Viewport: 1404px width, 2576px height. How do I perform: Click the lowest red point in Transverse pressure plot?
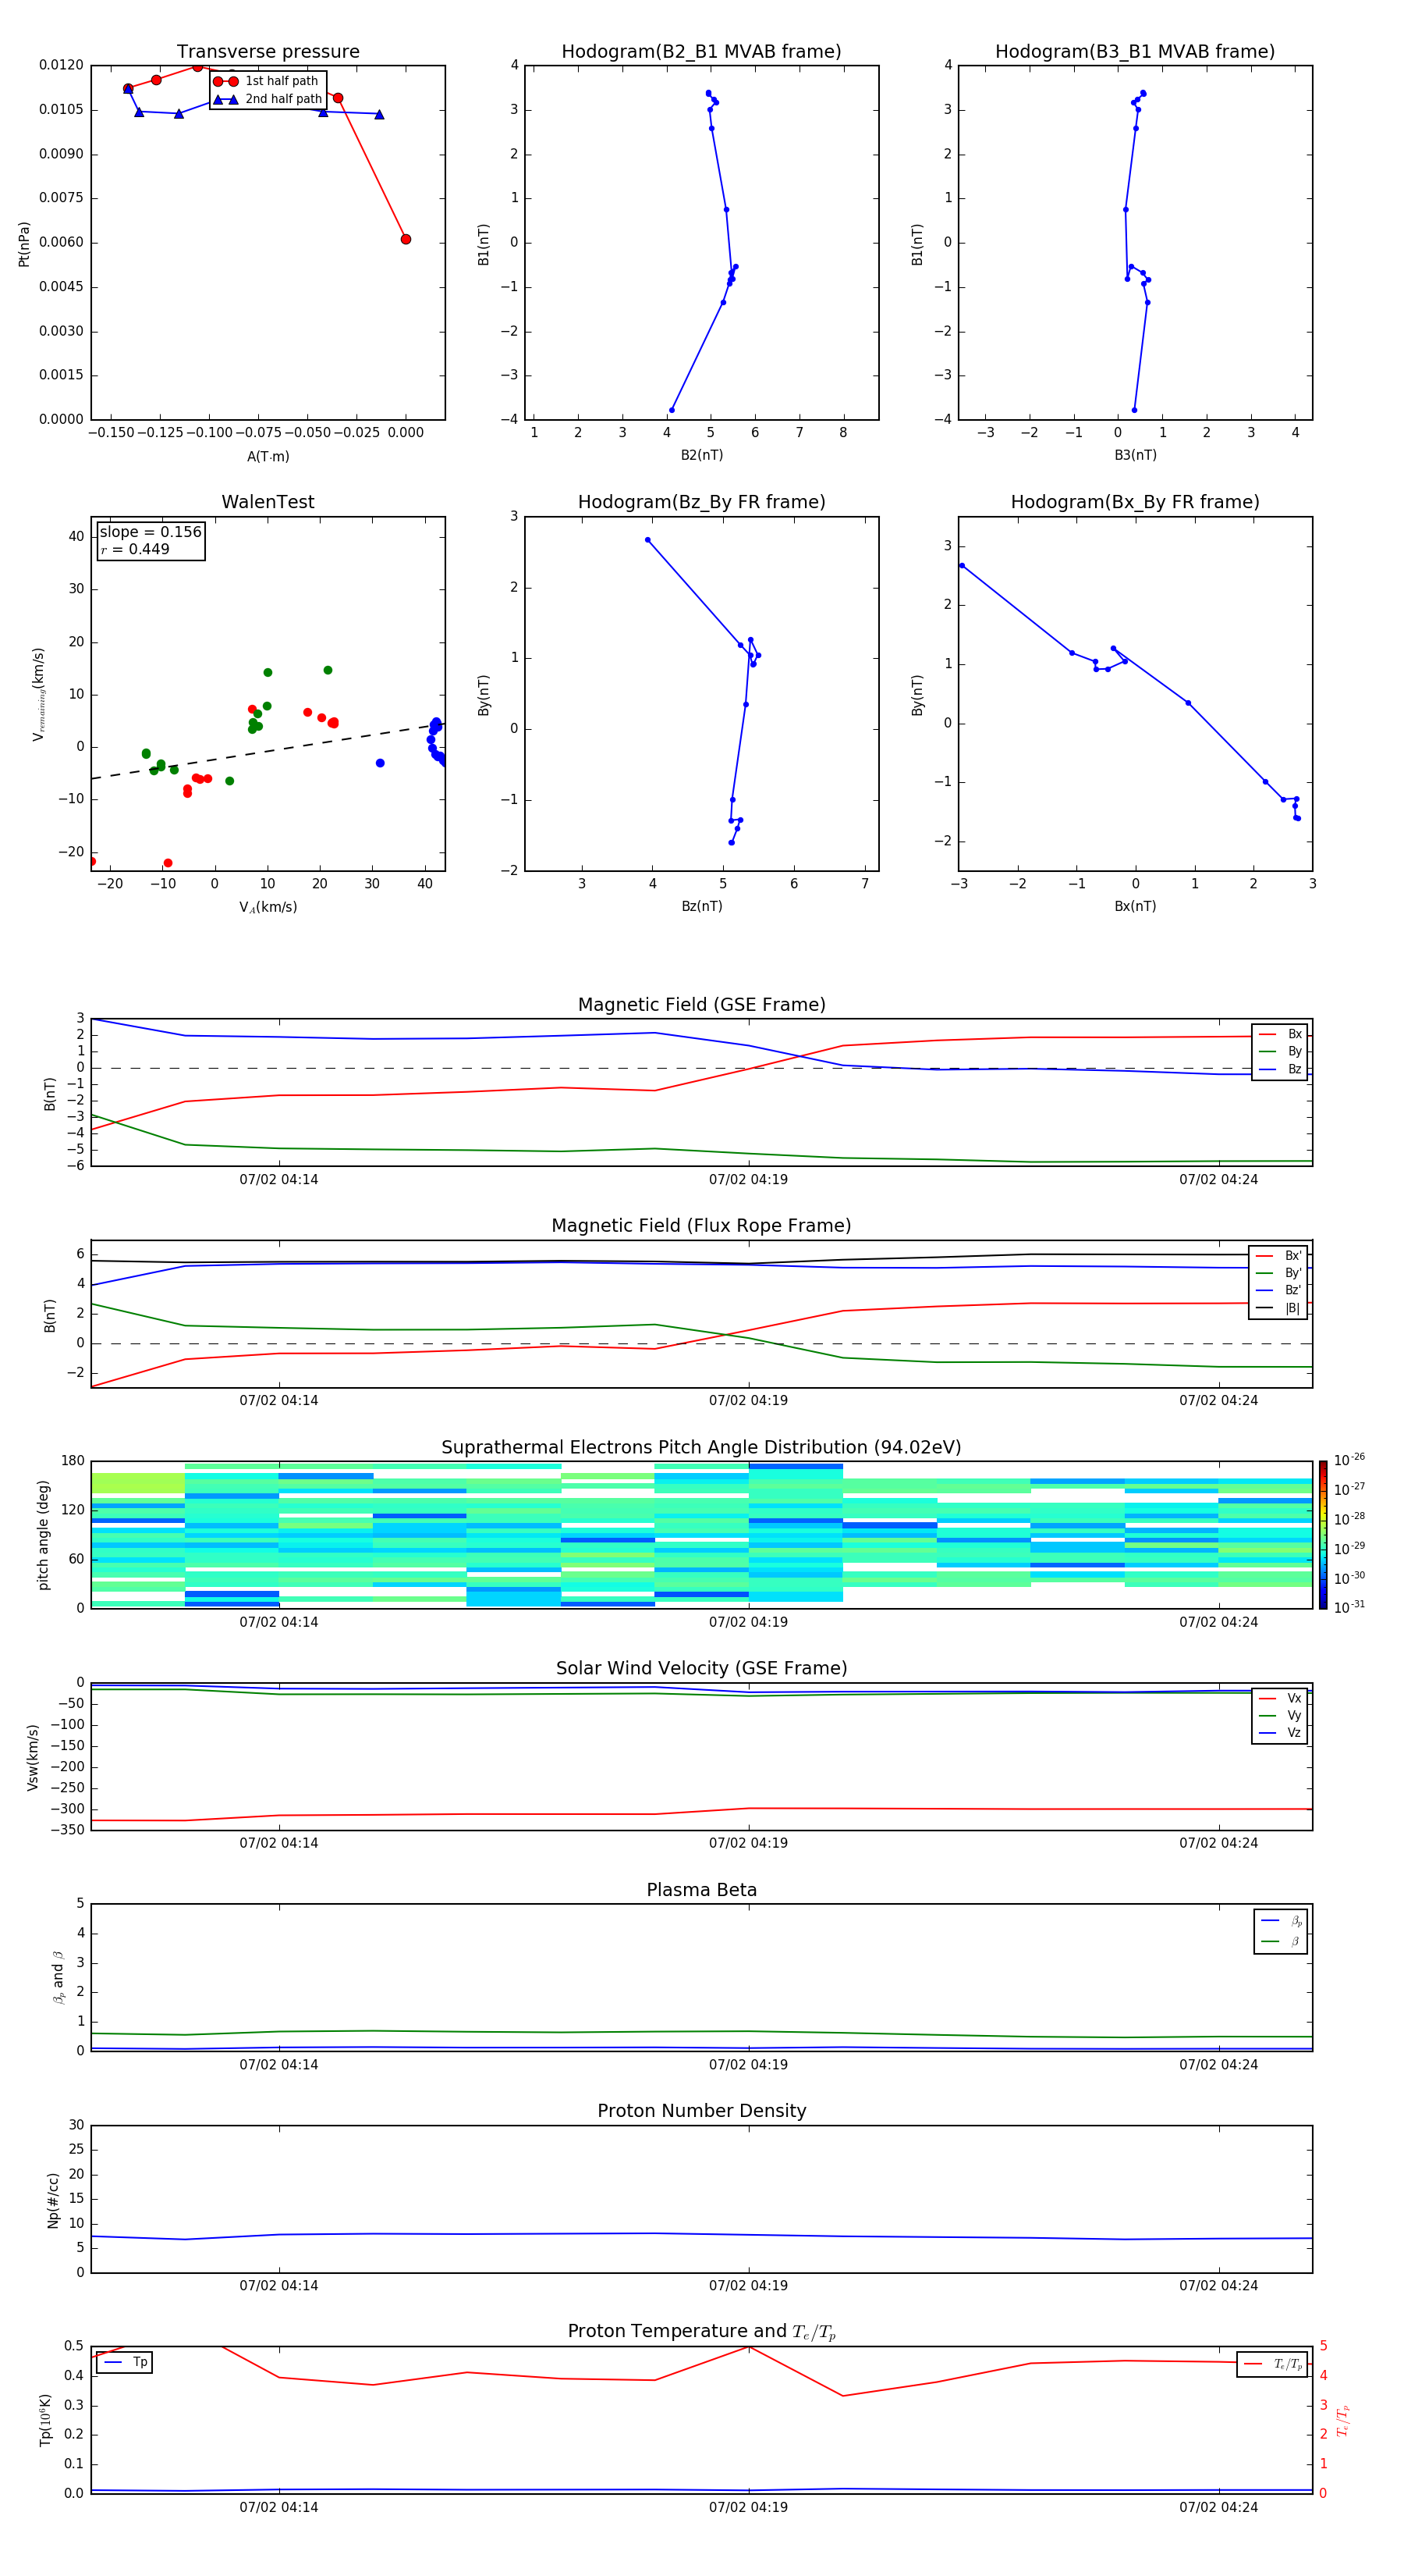tap(406, 239)
